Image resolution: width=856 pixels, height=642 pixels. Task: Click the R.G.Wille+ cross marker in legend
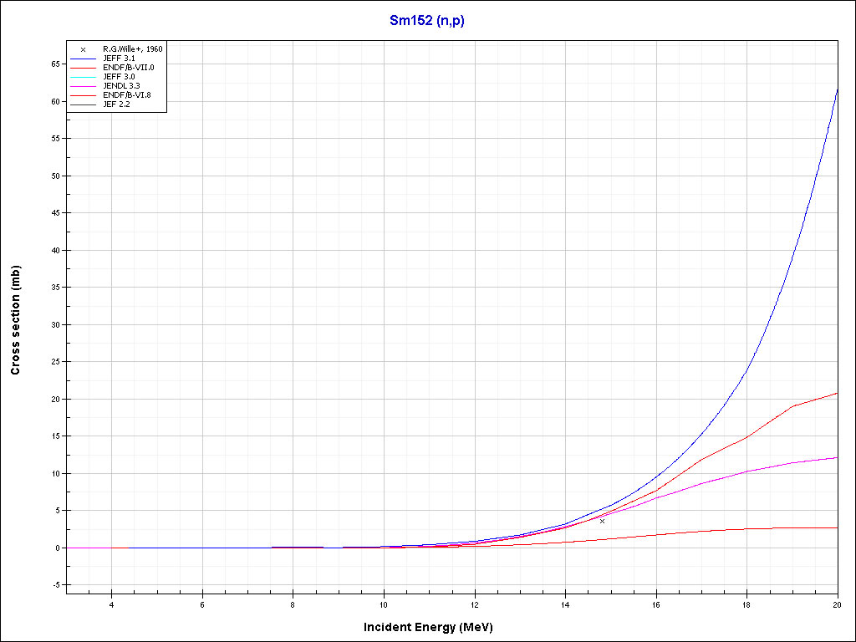tap(83, 49)
